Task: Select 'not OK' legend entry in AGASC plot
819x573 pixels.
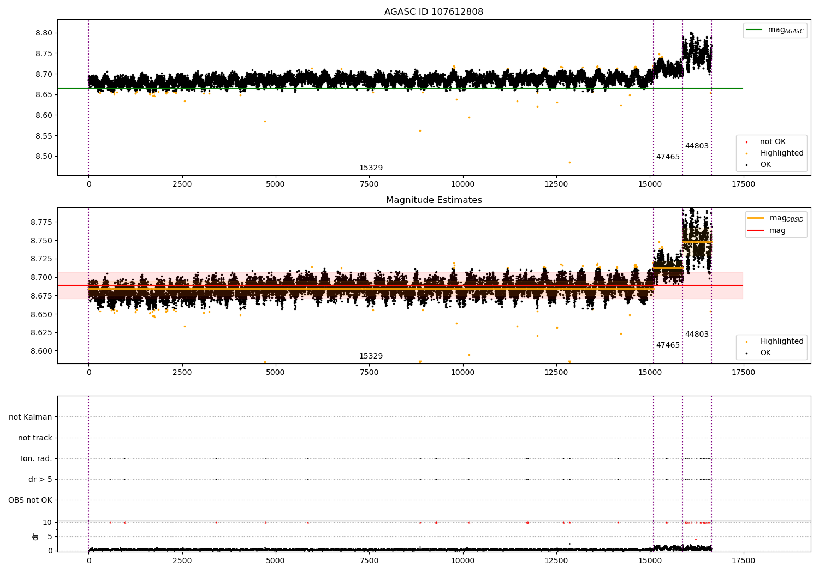Action: coord(773,142)
